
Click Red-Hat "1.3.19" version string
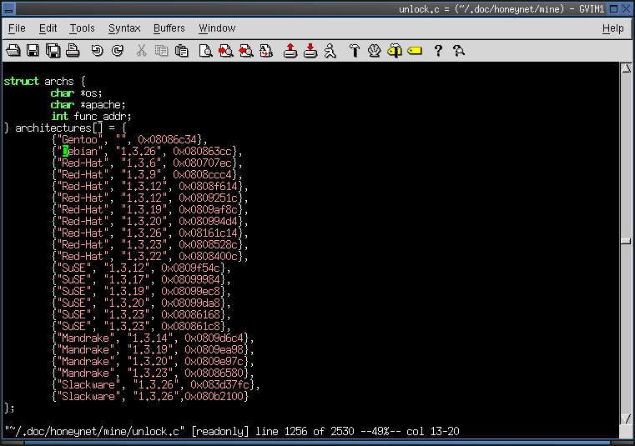[144, 209]
